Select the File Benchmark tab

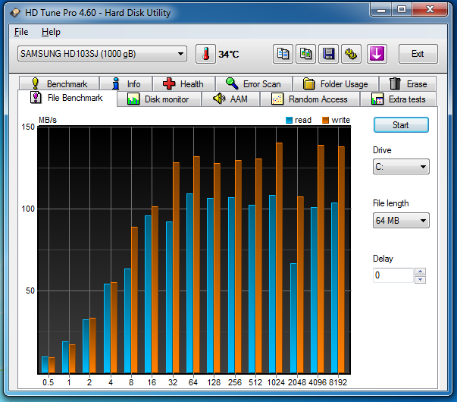(x=67, y=98)
